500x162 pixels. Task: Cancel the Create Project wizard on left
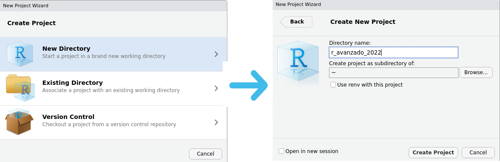click(206, 154)
